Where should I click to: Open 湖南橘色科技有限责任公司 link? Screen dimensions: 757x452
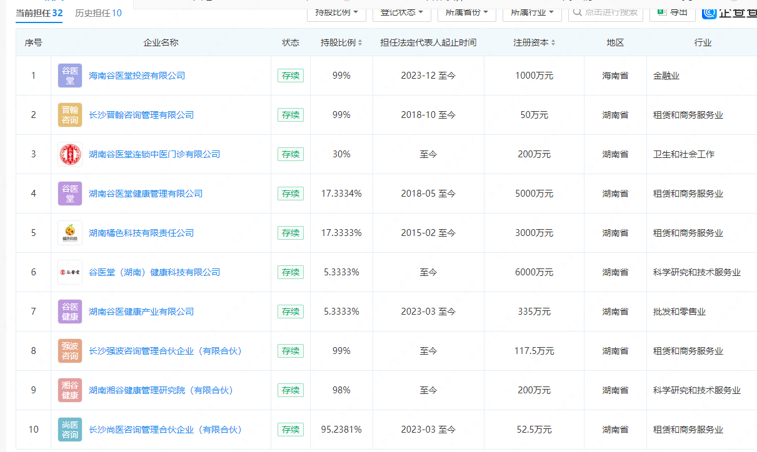tap(141, 233)
